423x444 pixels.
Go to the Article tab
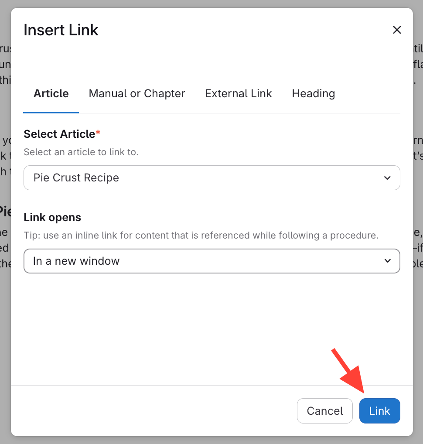click(x=51, y=94)
